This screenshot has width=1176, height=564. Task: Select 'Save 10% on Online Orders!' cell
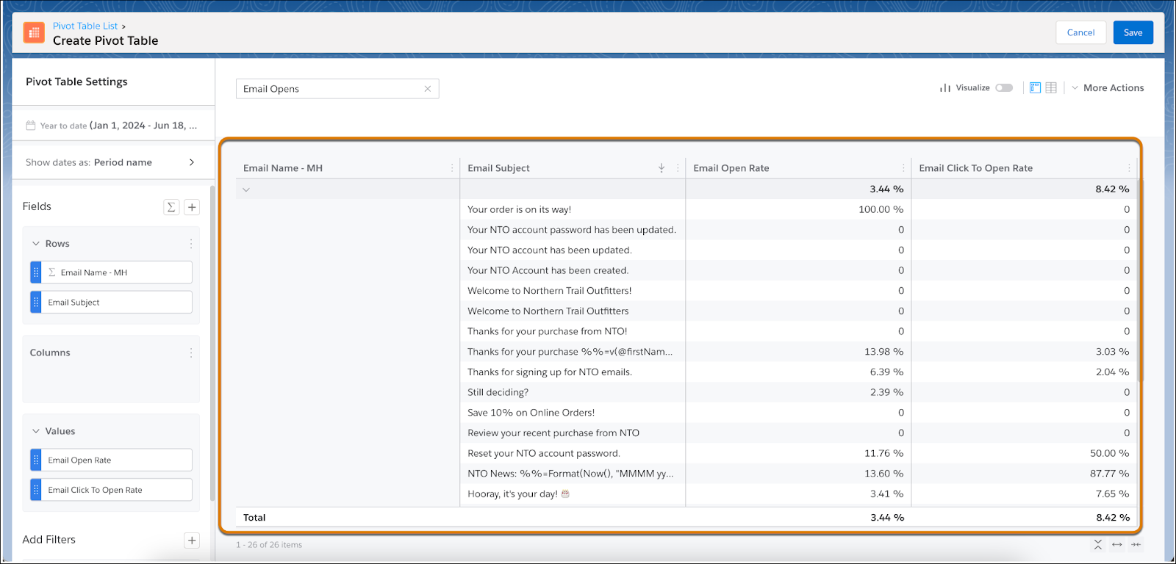(x=573, y=413)
